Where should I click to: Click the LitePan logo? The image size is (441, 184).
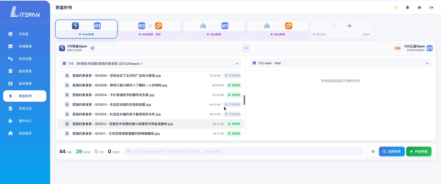[x=25, y=12]
